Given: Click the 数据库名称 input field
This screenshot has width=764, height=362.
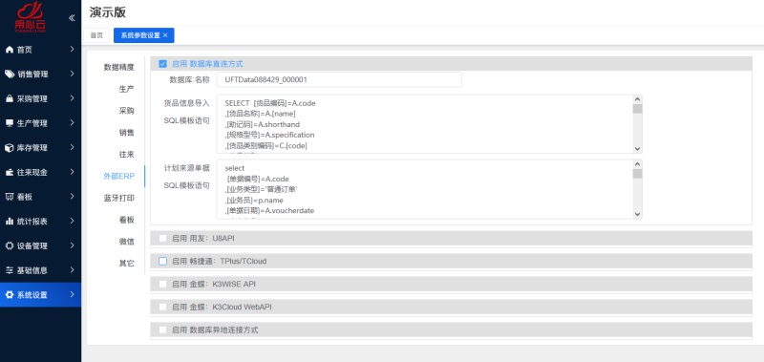Looking at the screenshot, I should (x=339, y=80).
